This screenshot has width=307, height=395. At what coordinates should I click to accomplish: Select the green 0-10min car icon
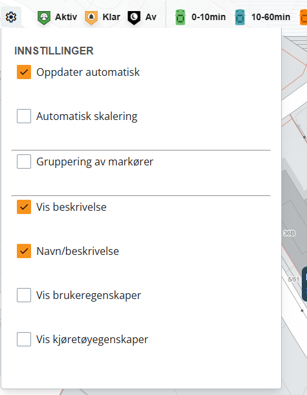pyautogui.click(x=180, y=17)
